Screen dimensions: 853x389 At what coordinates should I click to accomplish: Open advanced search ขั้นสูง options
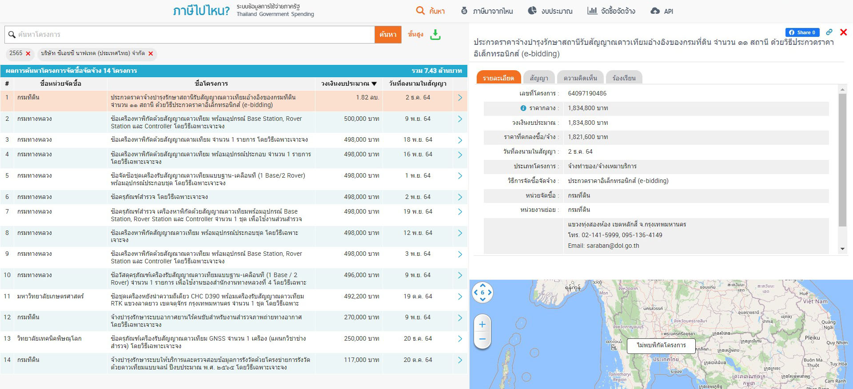coord(415,34)
